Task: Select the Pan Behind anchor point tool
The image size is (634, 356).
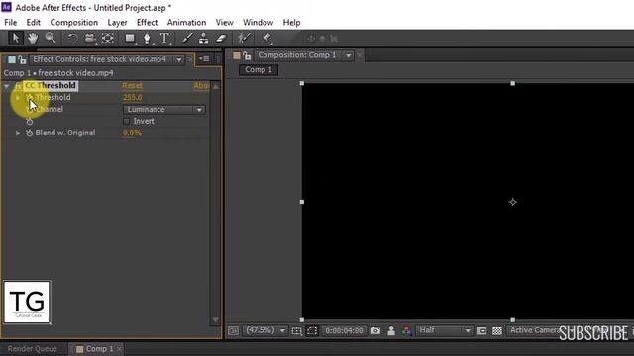Action: coord(108,39)
